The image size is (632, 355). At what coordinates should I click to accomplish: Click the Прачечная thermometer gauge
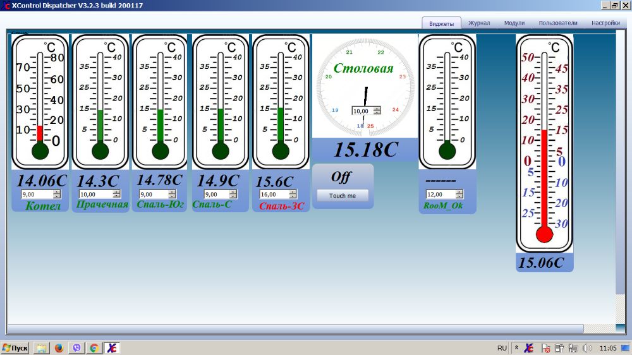pyautogui.click(x=100, y=102)
